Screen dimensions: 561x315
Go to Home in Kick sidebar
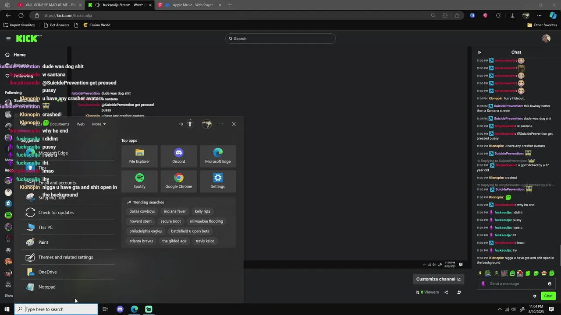(x=19, y=55)
